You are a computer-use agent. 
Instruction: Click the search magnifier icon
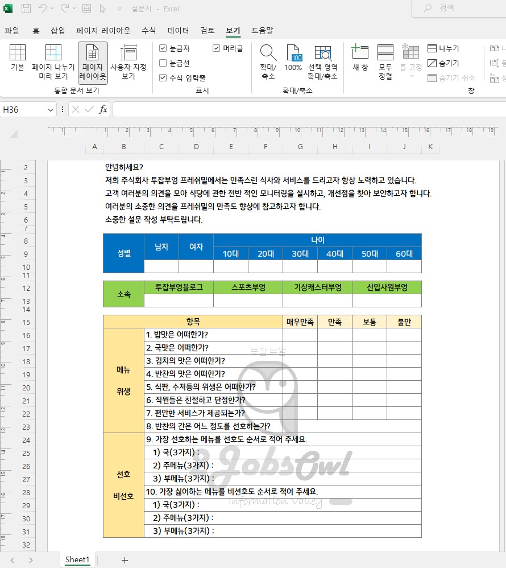coord(428,8)
